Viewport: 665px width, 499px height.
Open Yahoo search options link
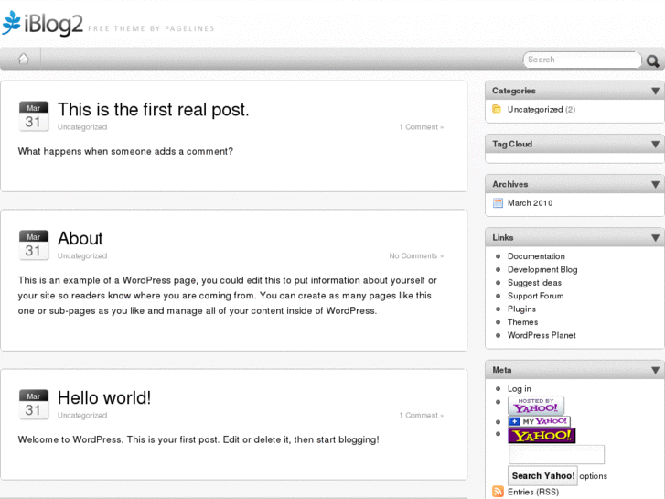pyautogui.click(x=593, y=476)
